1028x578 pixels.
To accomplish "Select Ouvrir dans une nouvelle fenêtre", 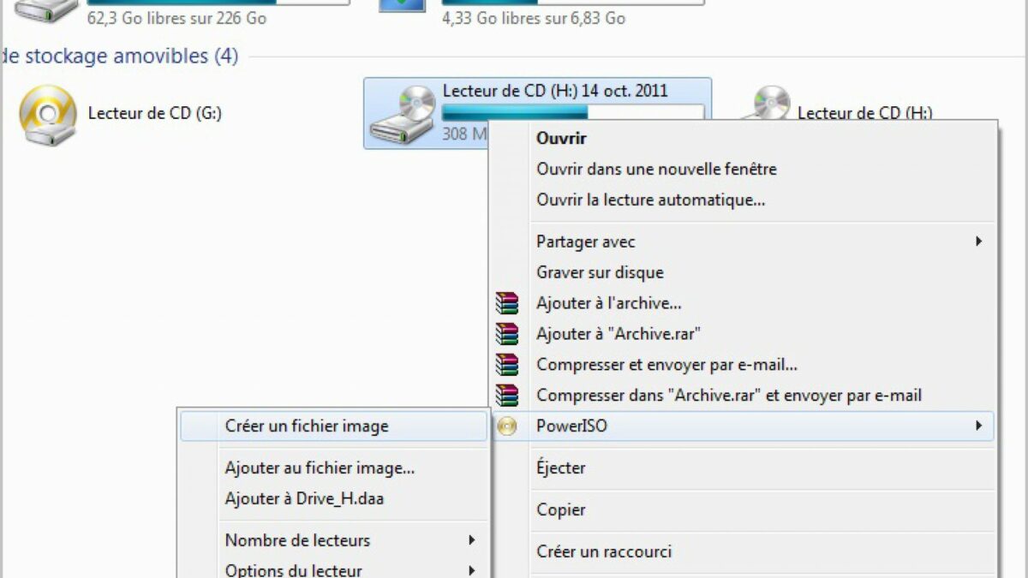I will coord(656,169).
